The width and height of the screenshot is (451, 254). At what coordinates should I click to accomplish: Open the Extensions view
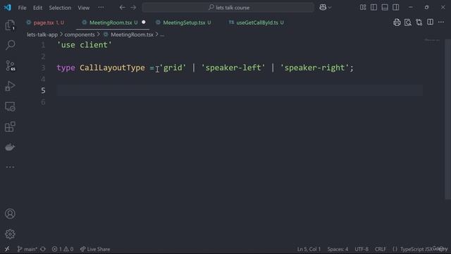click(x=10, y=127)
